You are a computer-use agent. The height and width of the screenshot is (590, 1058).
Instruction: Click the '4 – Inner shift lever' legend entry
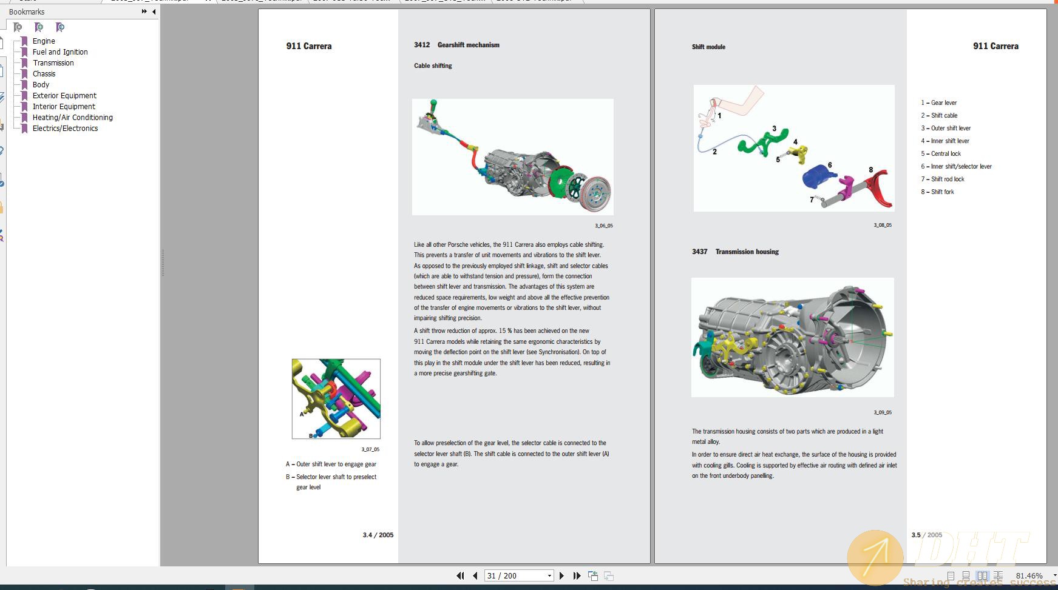click(945, 141)
